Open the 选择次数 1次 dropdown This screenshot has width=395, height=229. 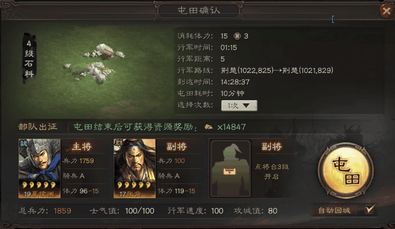[239, 105]
